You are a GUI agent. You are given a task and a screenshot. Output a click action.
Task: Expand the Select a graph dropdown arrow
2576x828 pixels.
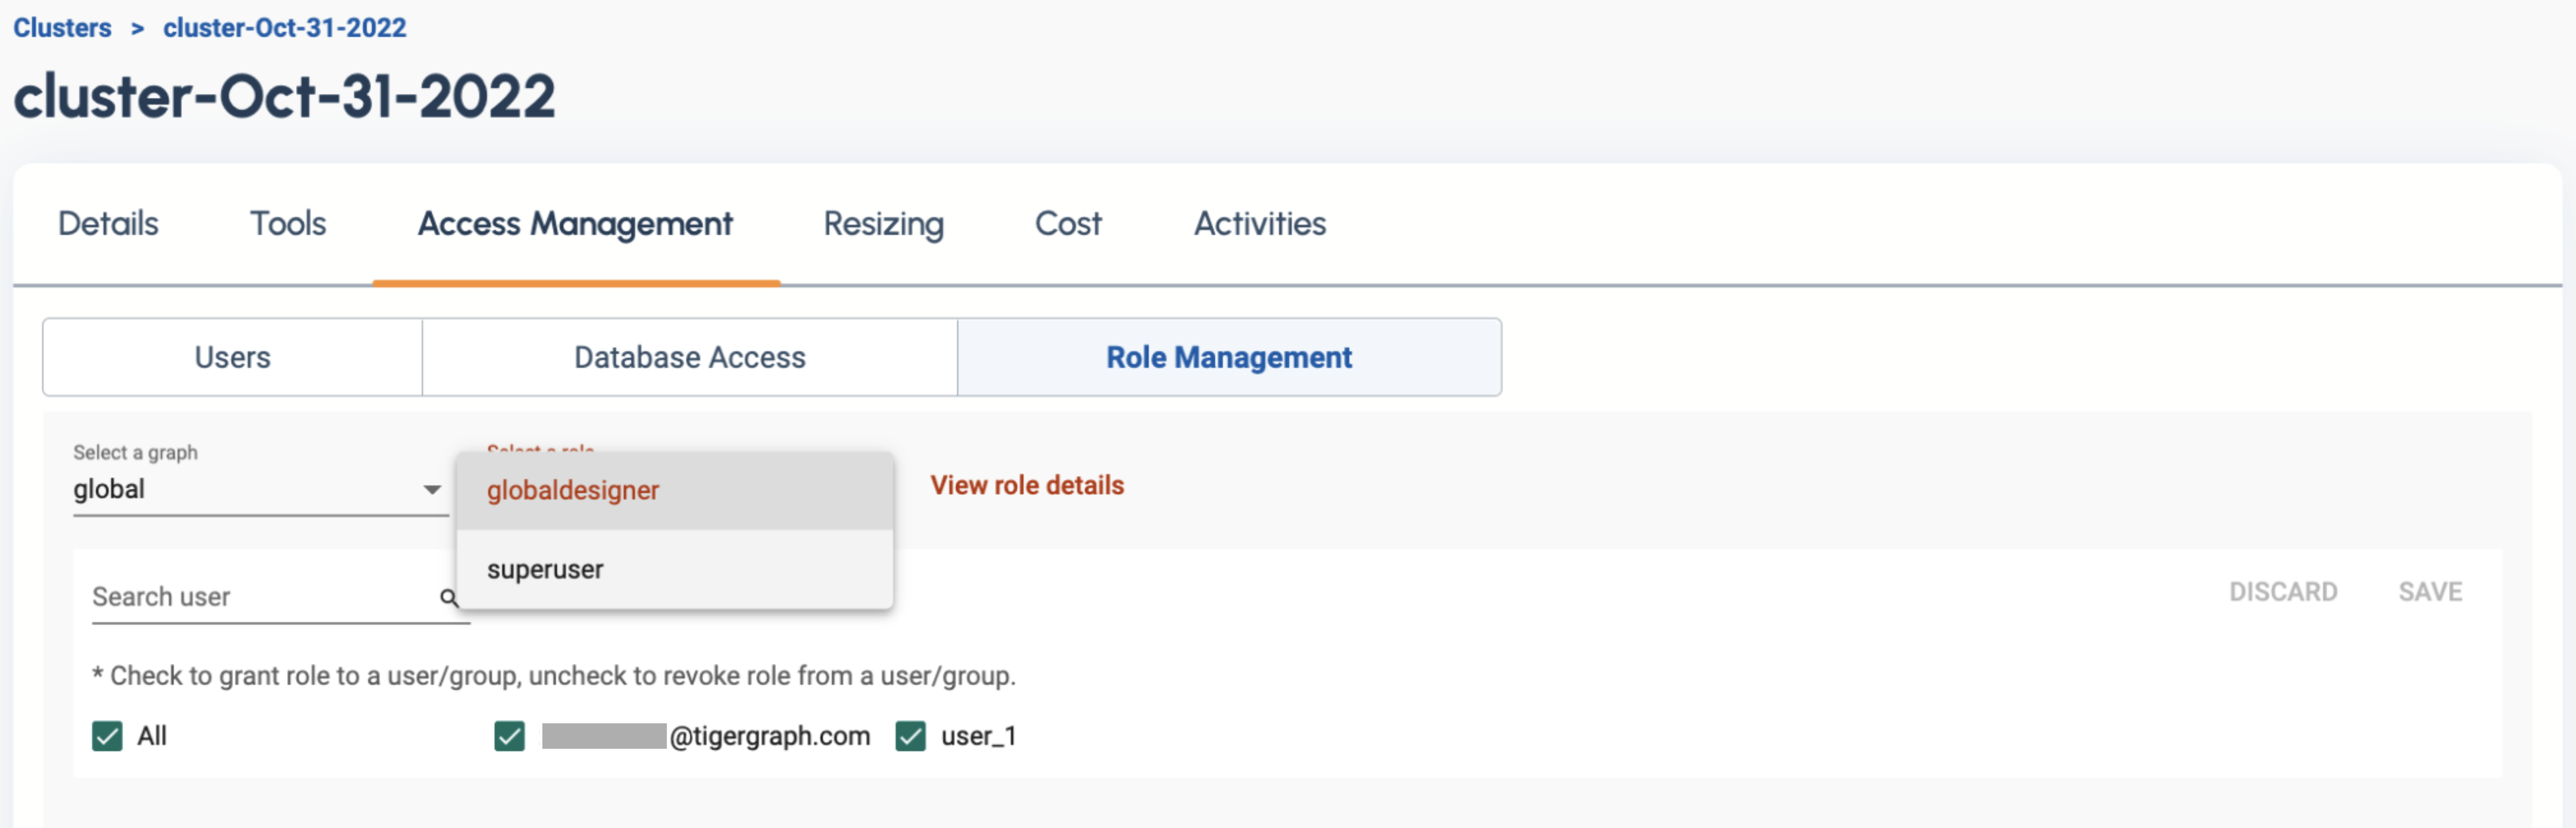tap(431, 490)
